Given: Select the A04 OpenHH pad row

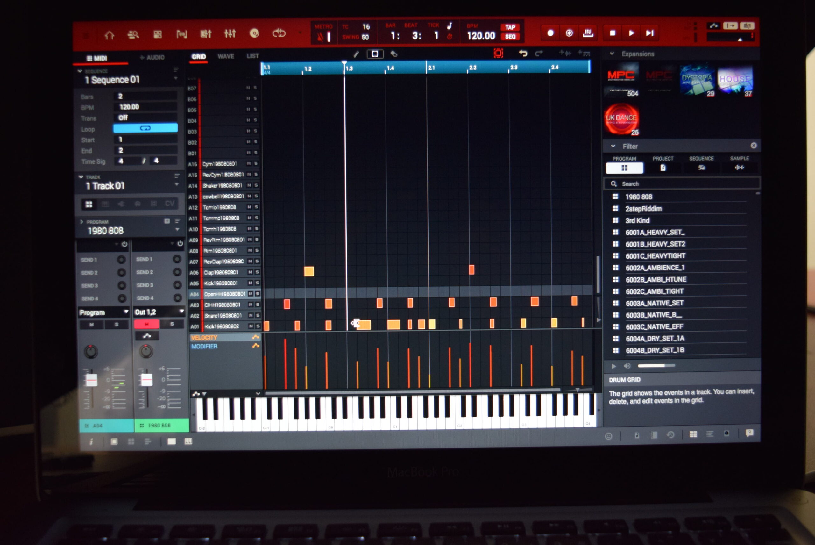Looking at the screenshot, I should pos(225,294).
